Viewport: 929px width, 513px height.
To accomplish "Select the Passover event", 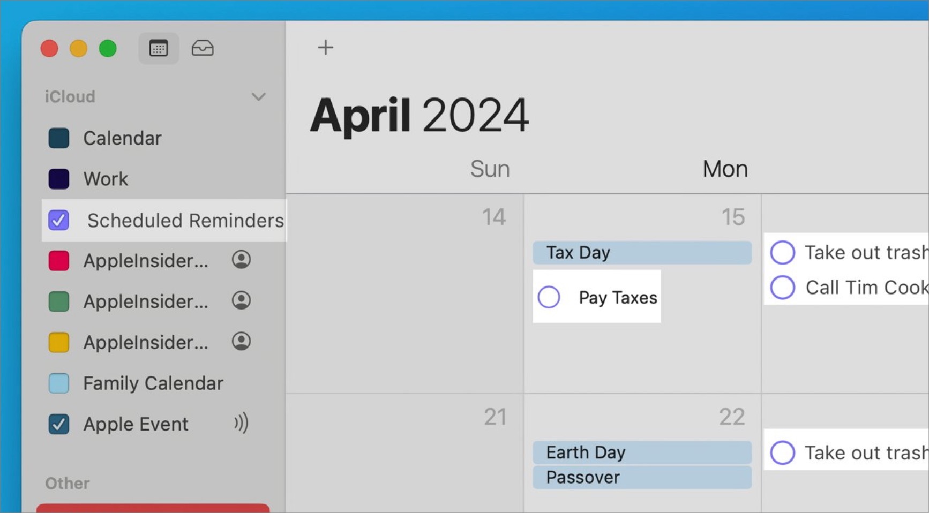I will point(641,477).
